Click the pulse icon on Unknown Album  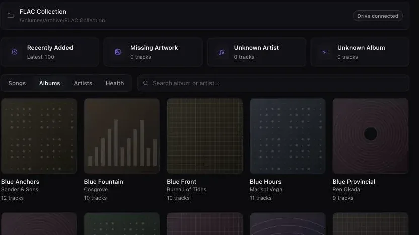[x=324, y=52]
